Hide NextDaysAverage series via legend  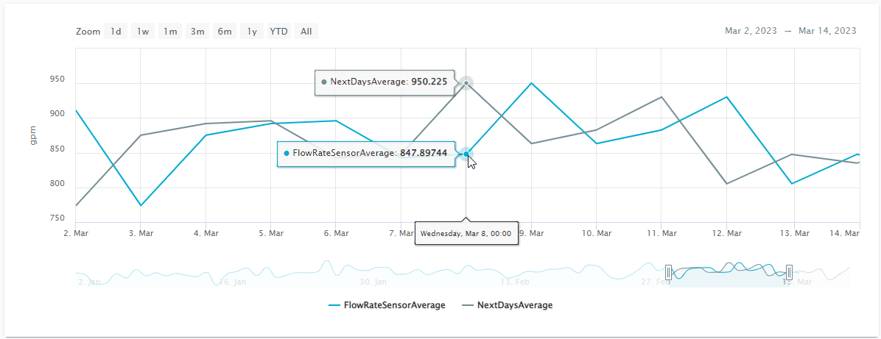point(507,305)
